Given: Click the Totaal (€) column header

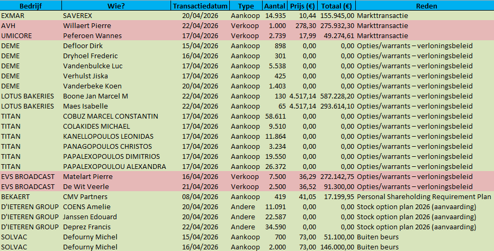Looking at the screenshot, I should (x=337, y=5).
